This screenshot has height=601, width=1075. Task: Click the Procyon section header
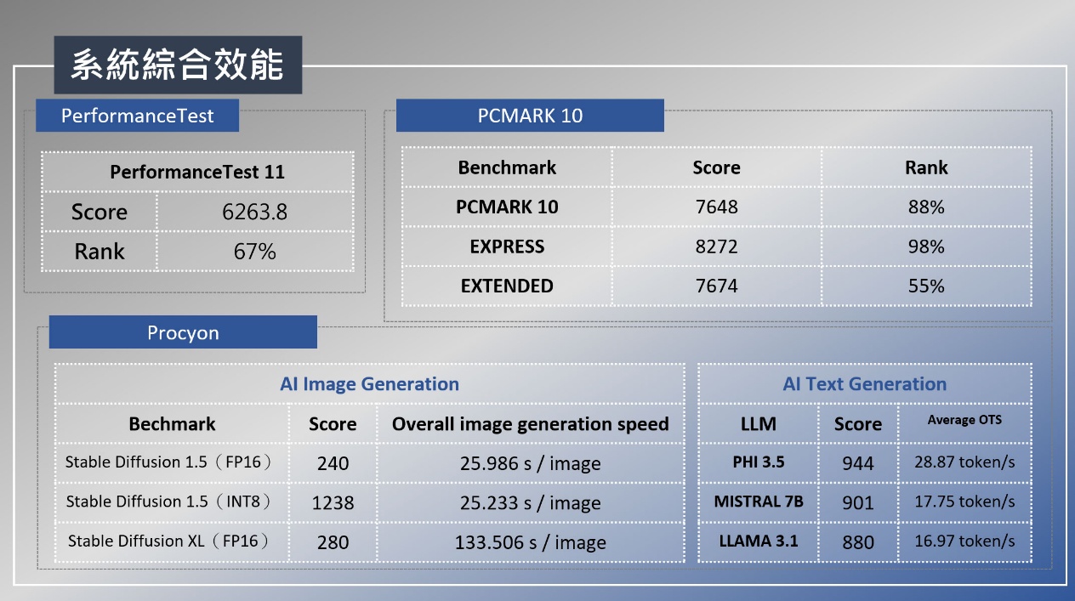tap(182, 332)
